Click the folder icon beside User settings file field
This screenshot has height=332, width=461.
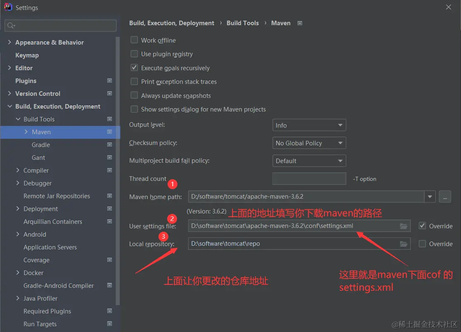(x=403, y=226)
